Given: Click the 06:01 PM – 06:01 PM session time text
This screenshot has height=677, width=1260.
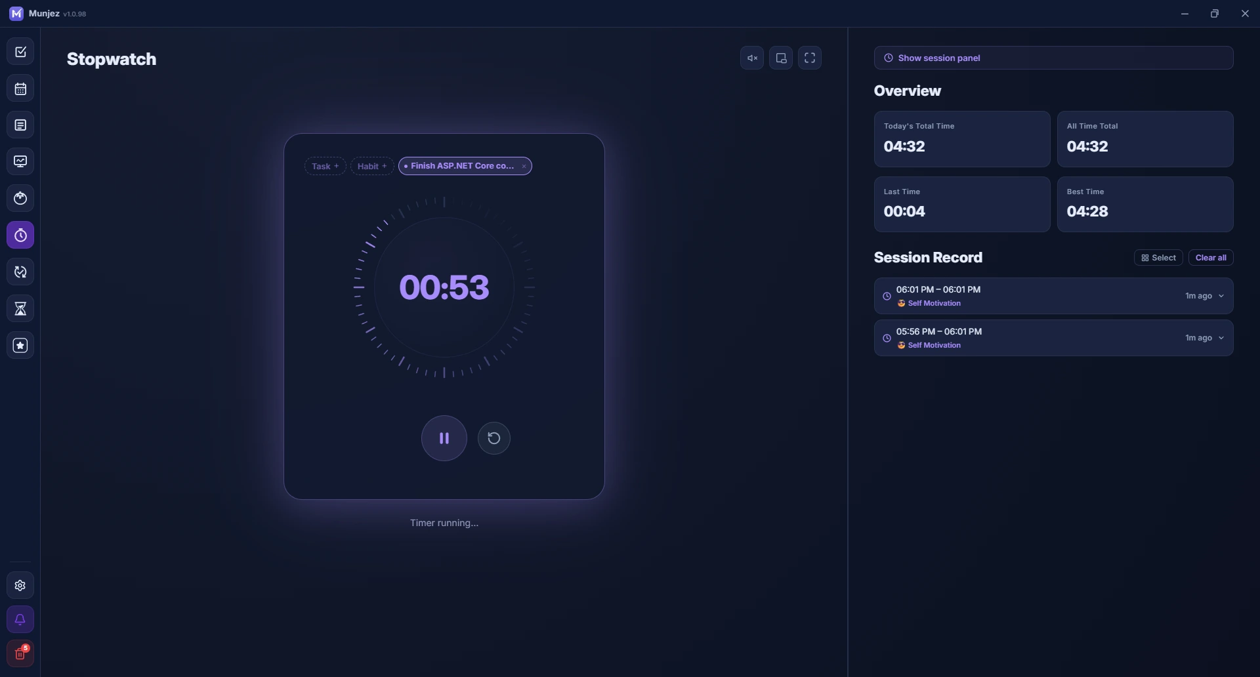Looking at the screenshot, I should click(938, 289).
